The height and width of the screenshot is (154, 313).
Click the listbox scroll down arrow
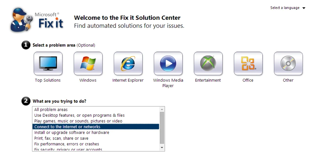click(162, 147)
